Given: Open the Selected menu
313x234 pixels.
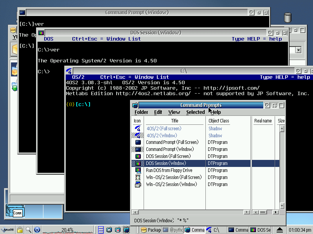Looking at the screenshot, I should tap(195, 112).
